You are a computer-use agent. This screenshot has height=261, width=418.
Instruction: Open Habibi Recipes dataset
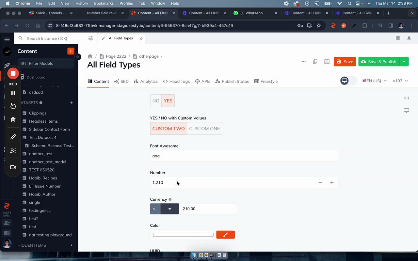pyautogui.click(x=43, y=178)
